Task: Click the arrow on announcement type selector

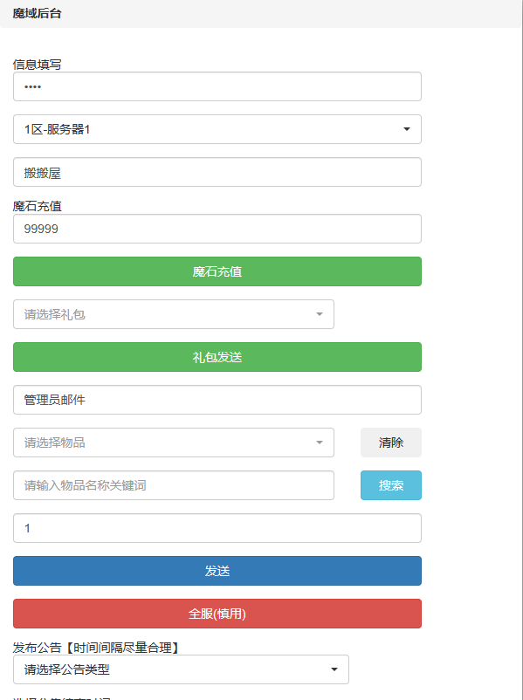Action: (334, 669)
